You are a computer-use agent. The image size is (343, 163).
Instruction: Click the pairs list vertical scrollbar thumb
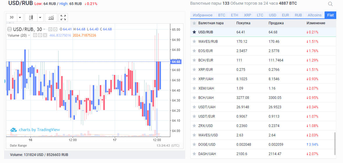(335, 143)
